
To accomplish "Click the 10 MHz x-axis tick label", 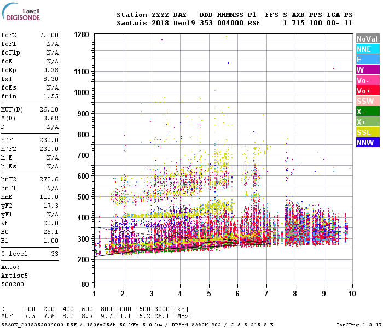I will 352,294.
